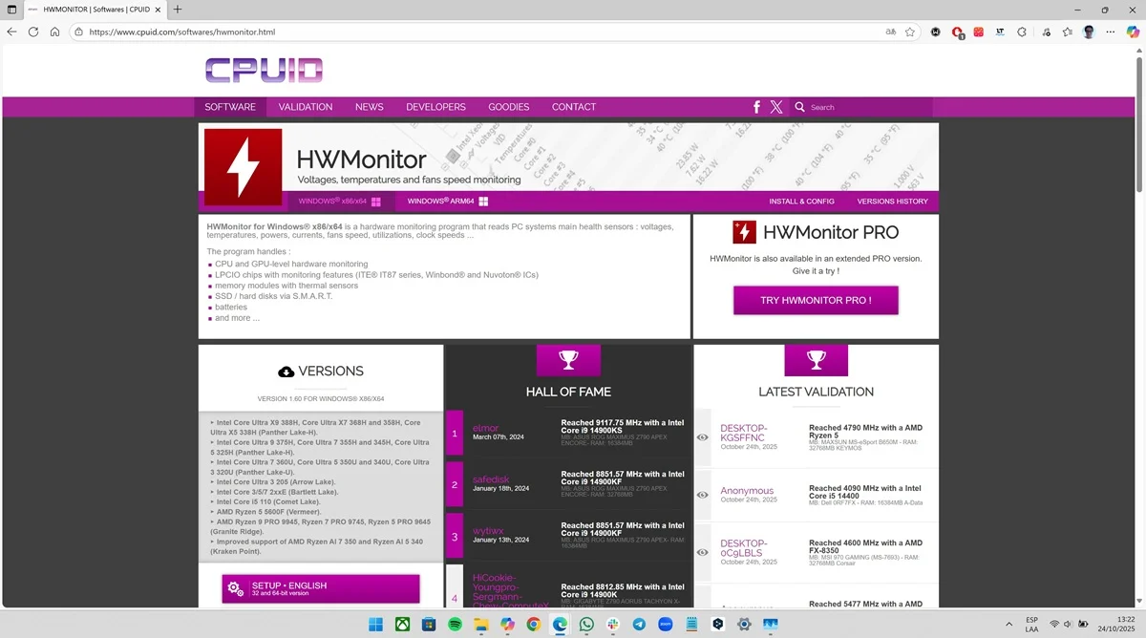
Task: Add this page to favorites star
Action: pos(910,32)
